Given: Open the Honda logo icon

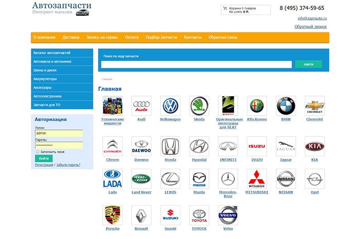Looking at the screenshot, I should coord(171,146).
